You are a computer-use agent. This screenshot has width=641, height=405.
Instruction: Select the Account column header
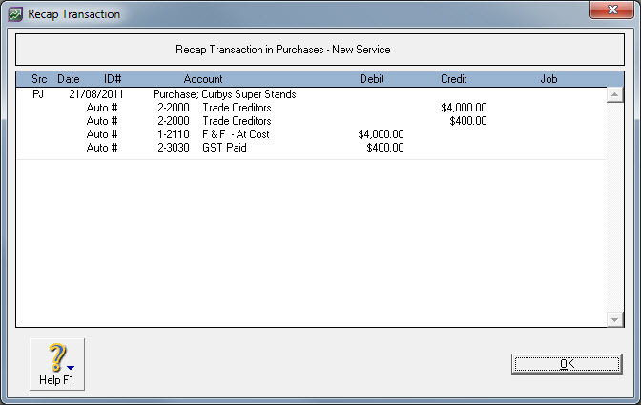click(x=203, y=79)
